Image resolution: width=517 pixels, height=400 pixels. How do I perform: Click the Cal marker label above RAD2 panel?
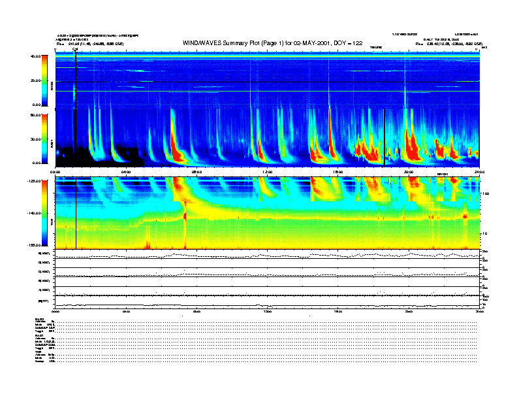pos(75,50)
